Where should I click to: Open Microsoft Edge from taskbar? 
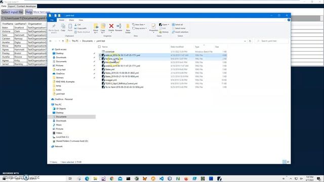point(87,178)
